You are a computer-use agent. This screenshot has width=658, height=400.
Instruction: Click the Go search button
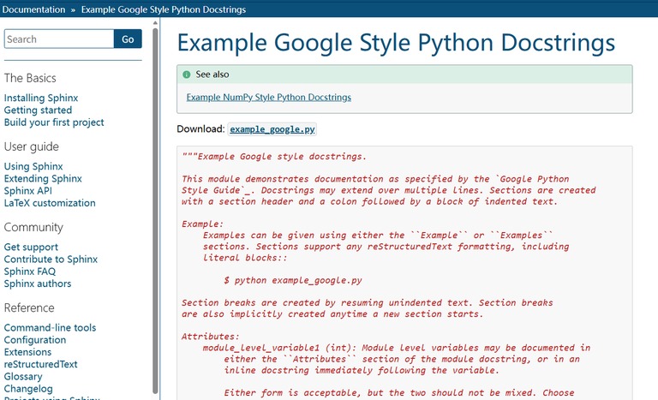point(128,39)
